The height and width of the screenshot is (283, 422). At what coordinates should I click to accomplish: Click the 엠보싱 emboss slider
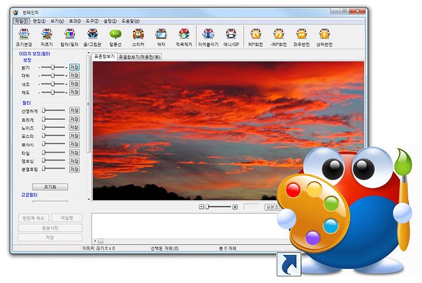pyautogui.click(x=53, y=161)
